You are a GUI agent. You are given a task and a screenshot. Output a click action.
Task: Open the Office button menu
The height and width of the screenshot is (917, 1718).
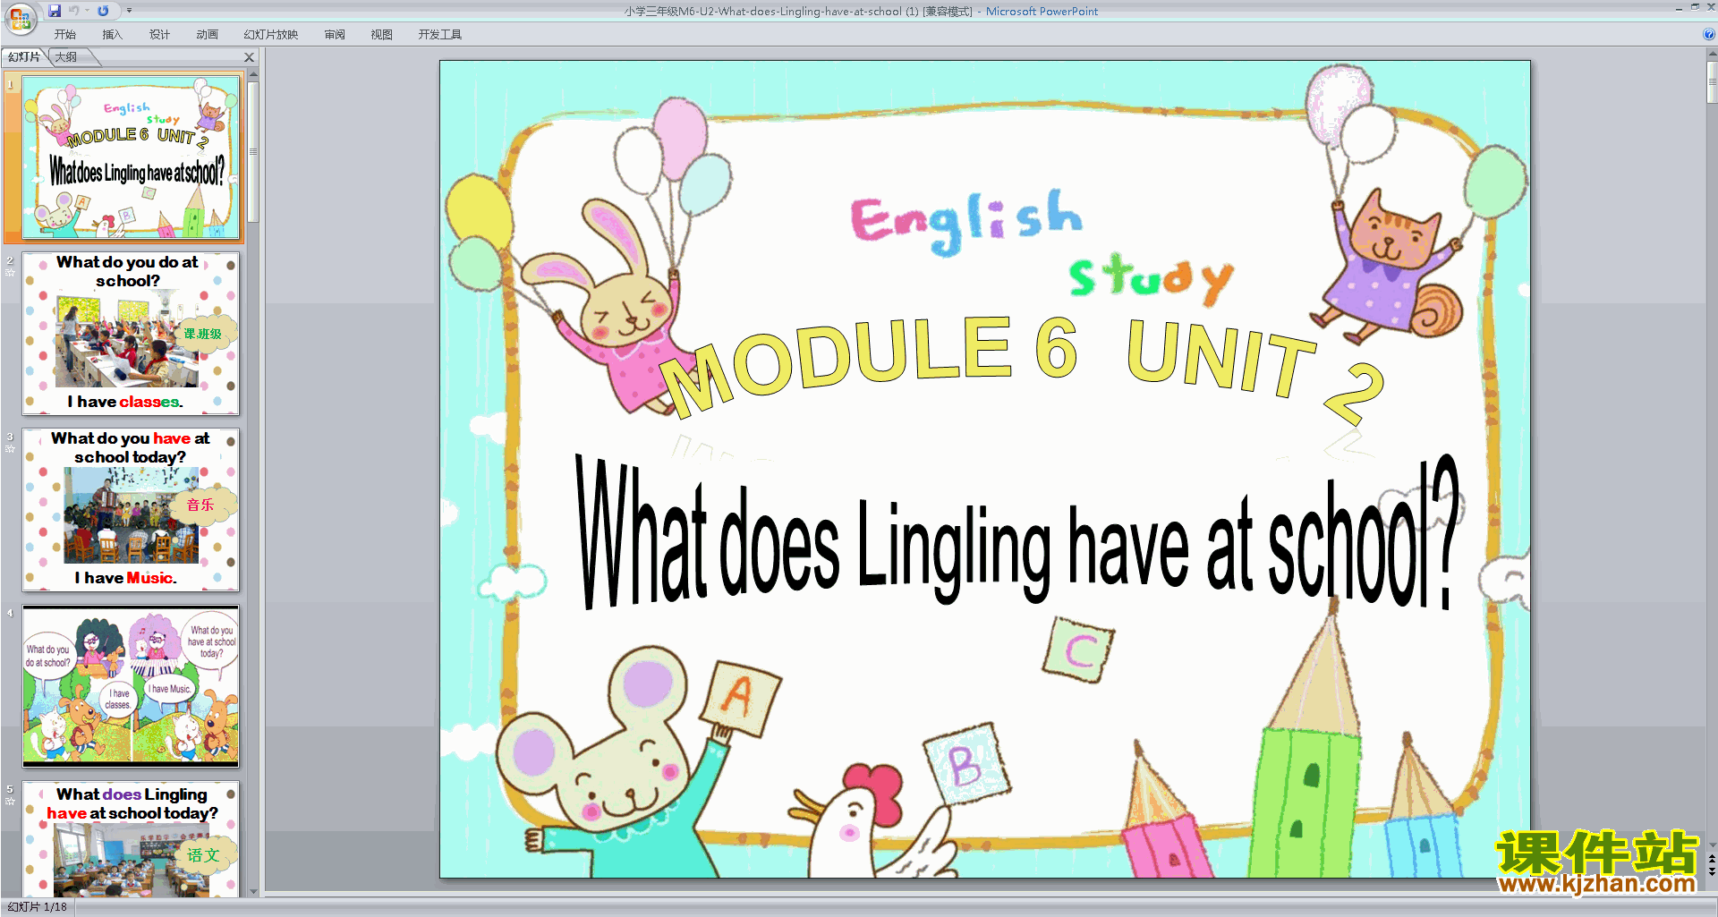[x=21, y=18]
